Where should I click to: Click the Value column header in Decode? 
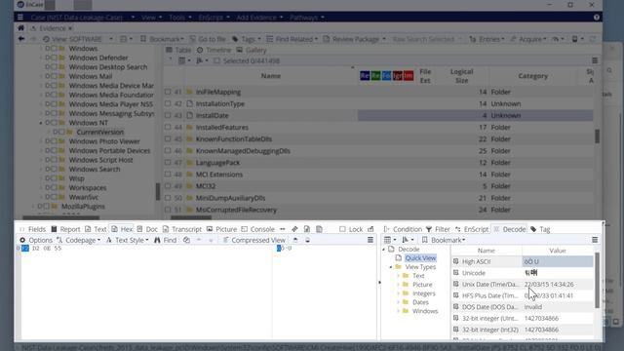557,251
